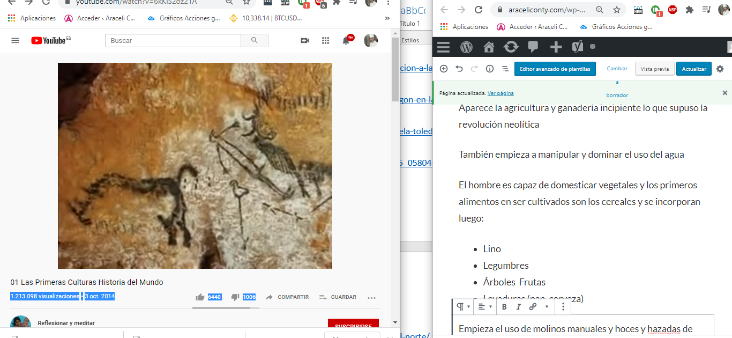This screenshot has width=732, height=338.
Task: Dismiss the Página actualizada notice
Action: [x=725, y=93]
